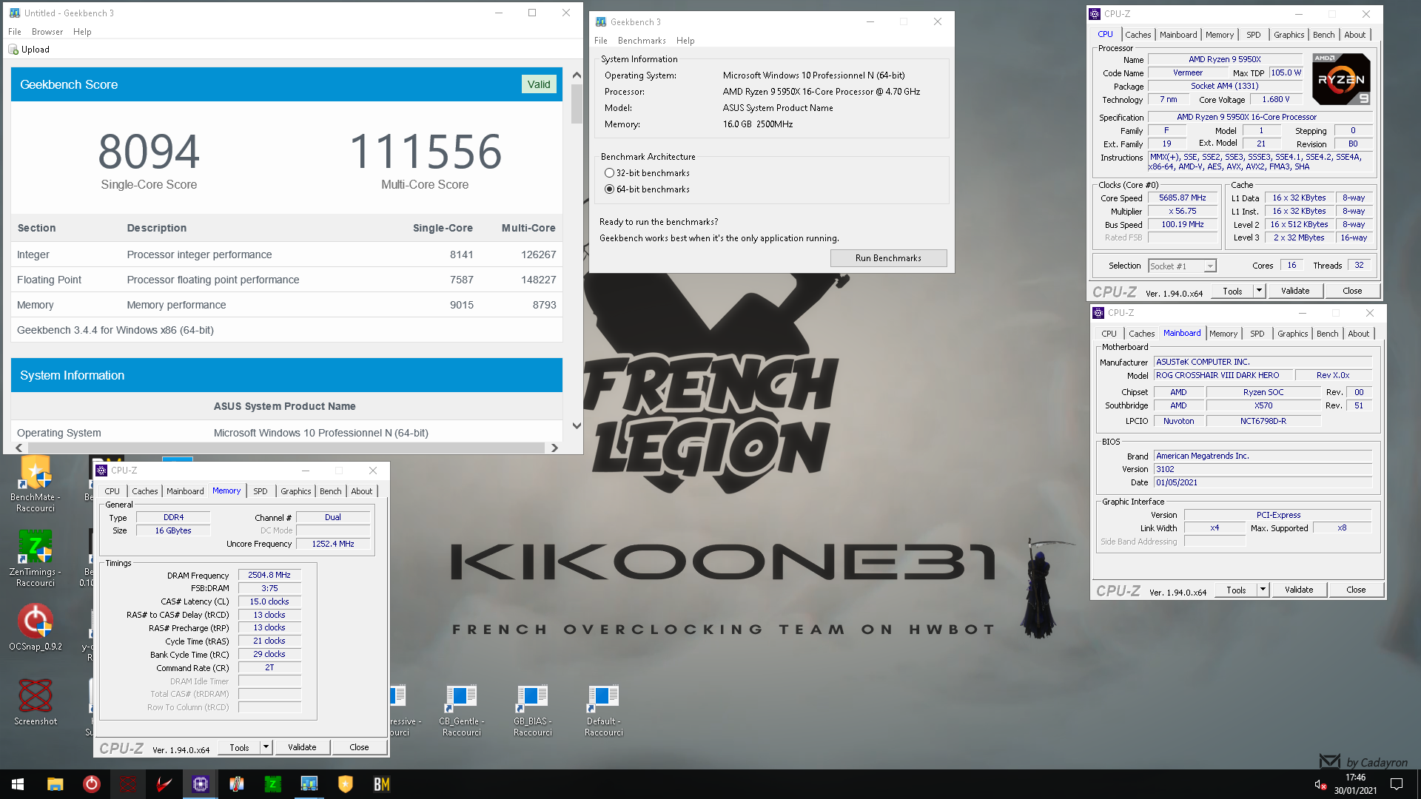Click the red crossed Screenshot taskbar icon
The width and height of the screenshot is (1421, 799).
click(128, 784)
